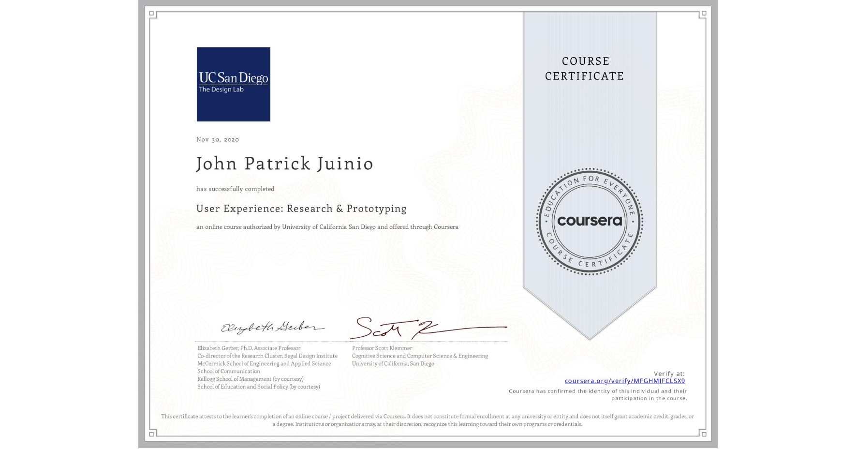The width and height of the screenshot is (857, 449).
Task: Select the circular Coursera seal emblem
Action: (589, 222)
